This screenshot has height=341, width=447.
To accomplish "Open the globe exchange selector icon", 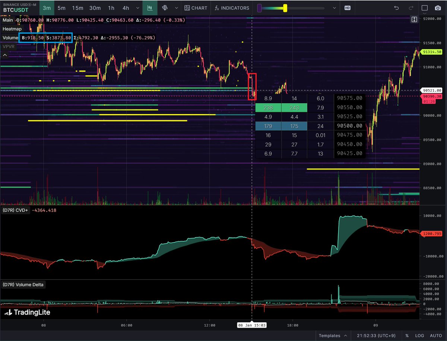I will [x=164, y=7].
